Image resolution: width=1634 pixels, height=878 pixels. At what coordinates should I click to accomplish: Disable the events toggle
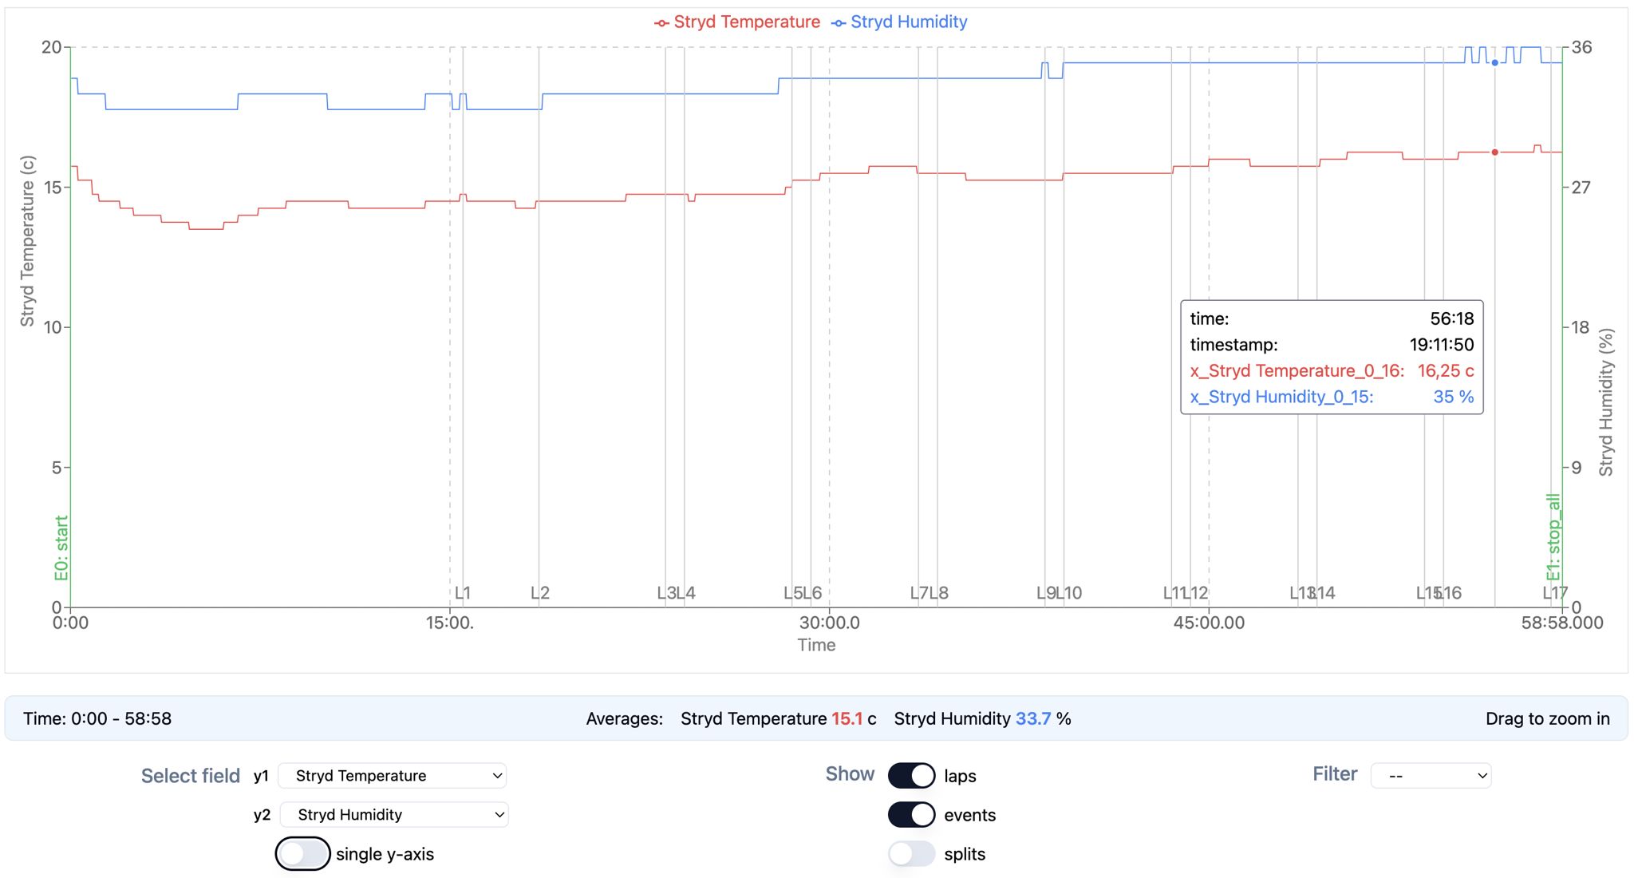[911, 814]
